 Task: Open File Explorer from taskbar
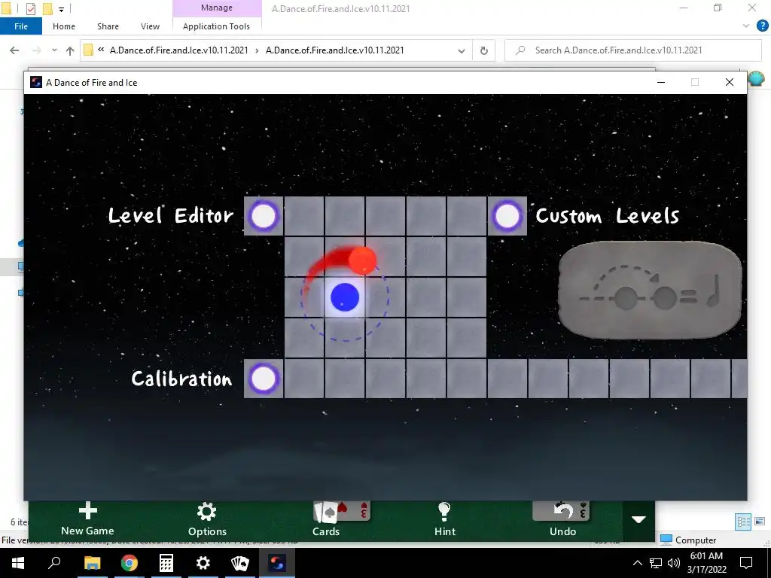point(92,563)
